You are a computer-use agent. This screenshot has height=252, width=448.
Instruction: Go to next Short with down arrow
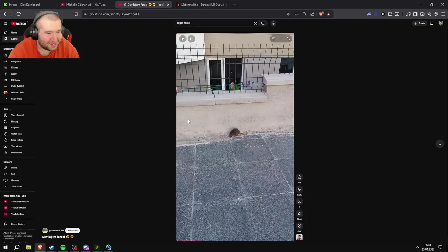pos(440,144)
